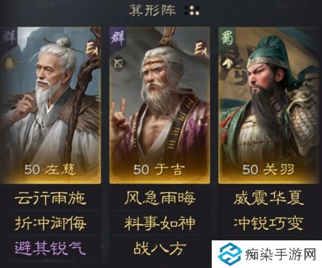Click the formation dots icon beside 箕形阵

[192, 10]
